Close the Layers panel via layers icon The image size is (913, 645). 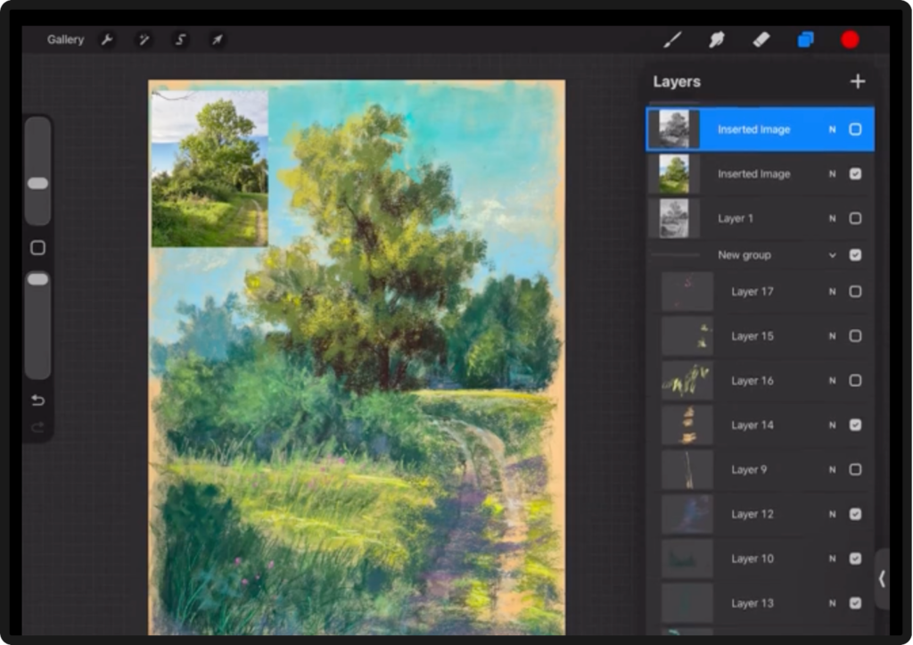pyautogui.click(x=805, y=39)
